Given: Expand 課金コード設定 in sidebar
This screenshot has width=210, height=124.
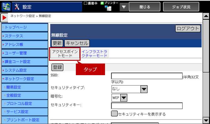Looking at the screenshot, I should [x=25, y=62].
